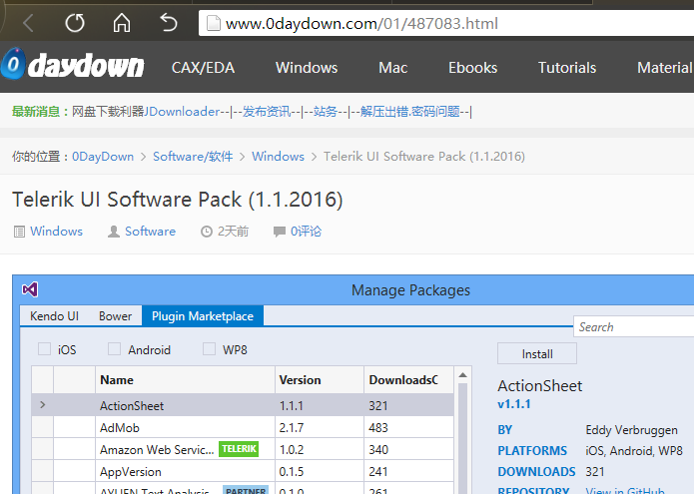Click the PARTNER badge on AYLIEN row
Viewport: 694px width, 494px height.
tap(246, 490)
